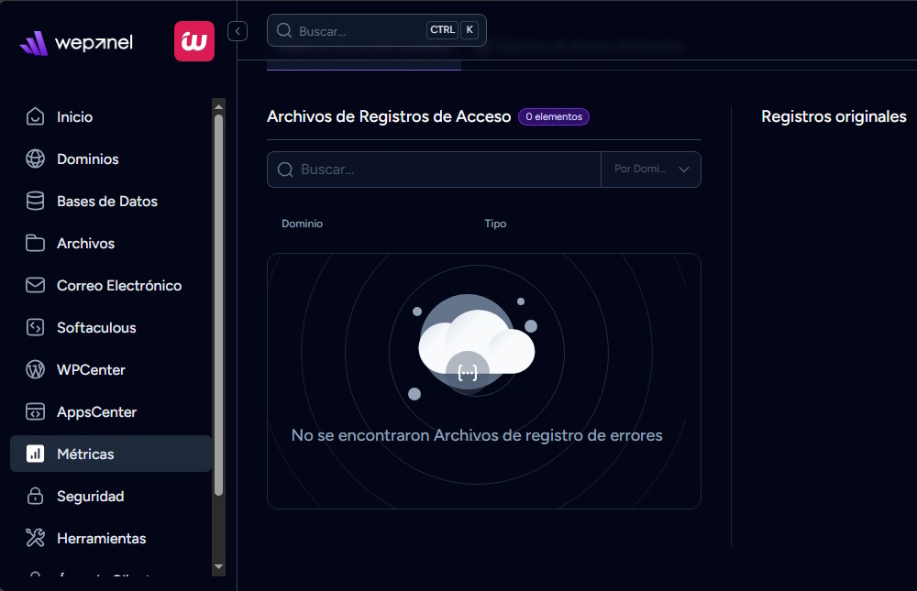The image size is (917, 591).
Task: Click the Archivos folder icon
Action: [35, 244]
